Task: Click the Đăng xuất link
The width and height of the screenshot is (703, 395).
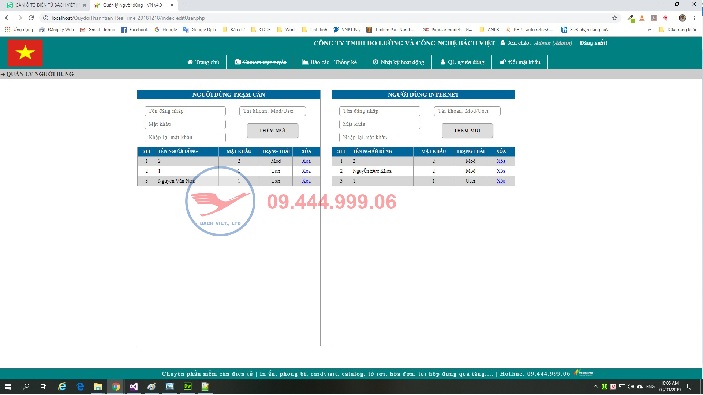Action: (593, 43)
